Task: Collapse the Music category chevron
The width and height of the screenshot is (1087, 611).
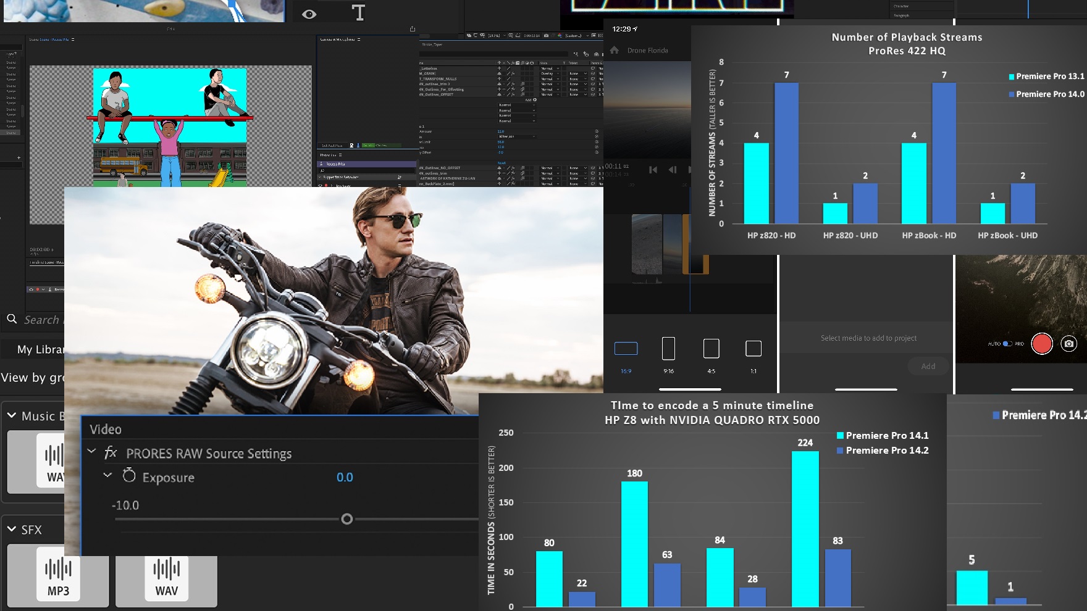Action: (12, 416)
